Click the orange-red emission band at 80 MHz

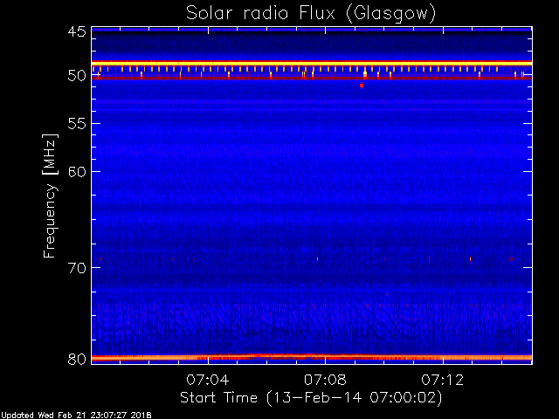click(312, 357)
